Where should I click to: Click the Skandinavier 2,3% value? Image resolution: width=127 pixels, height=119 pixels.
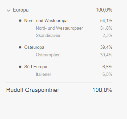[x=107, y=35]
